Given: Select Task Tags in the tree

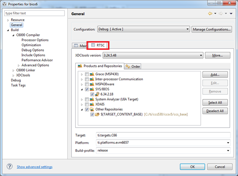Looking at the screenshot, I should pyautogui.click(x=18, y=85).
